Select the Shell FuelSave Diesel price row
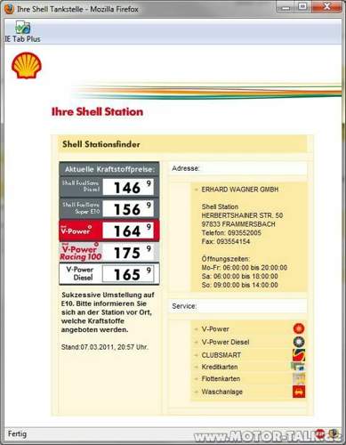Image resolution: width=346 pixels, height=445 pixels. [109, 187]
